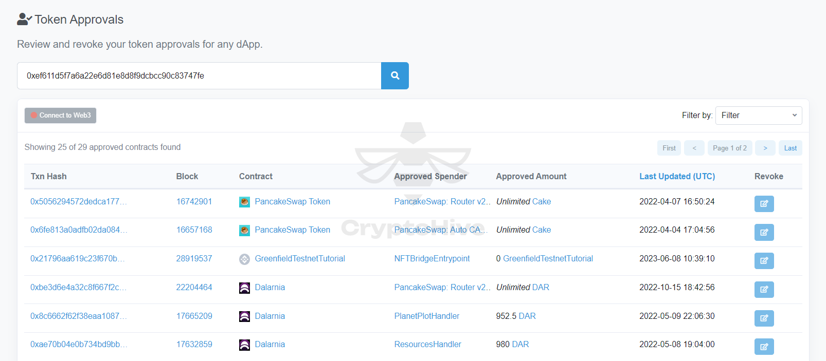Click DAR link beside Unlimited amount
Viewport: 826px width, 361px height.
point(541,287)
